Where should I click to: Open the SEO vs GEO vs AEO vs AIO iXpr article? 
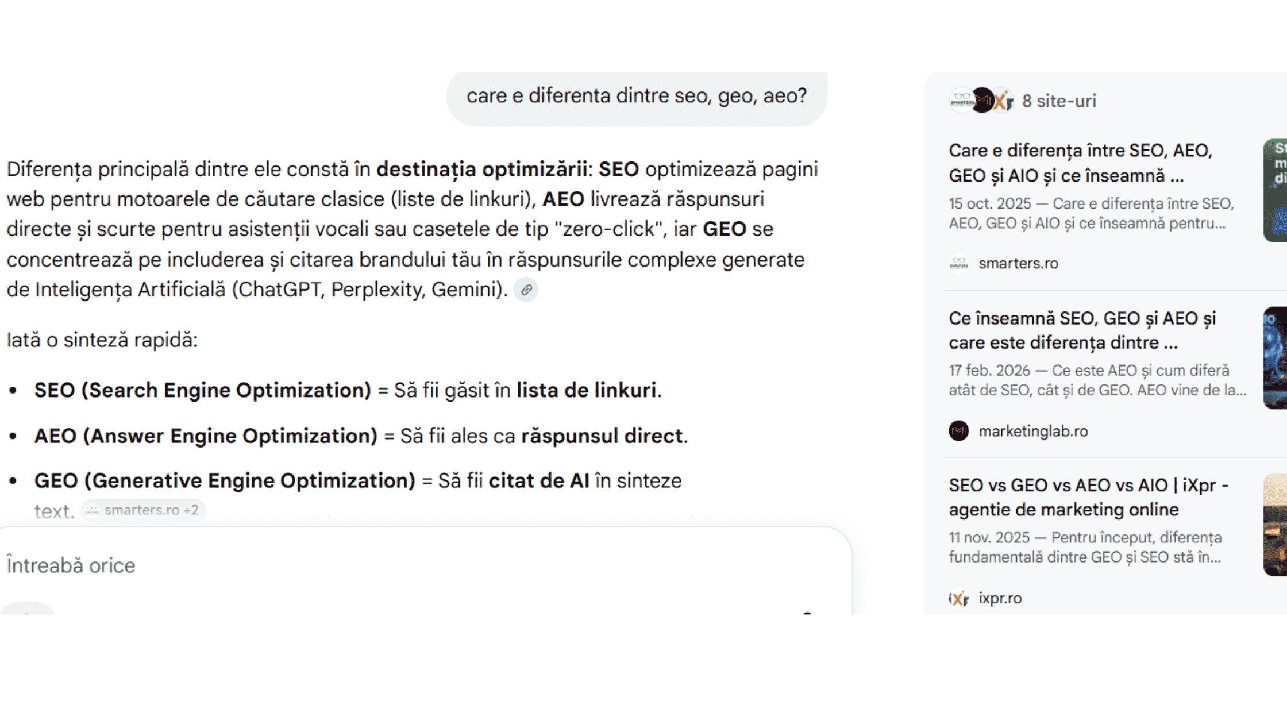point(1088,497)
